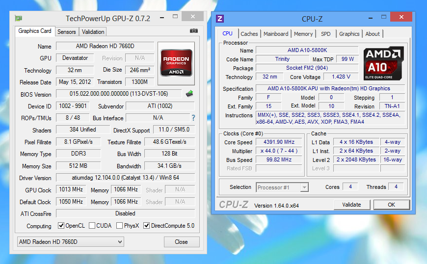
Task: Click the Pixel Fillrate value 8.1 GPixel/s
Action: pos(78,142)
